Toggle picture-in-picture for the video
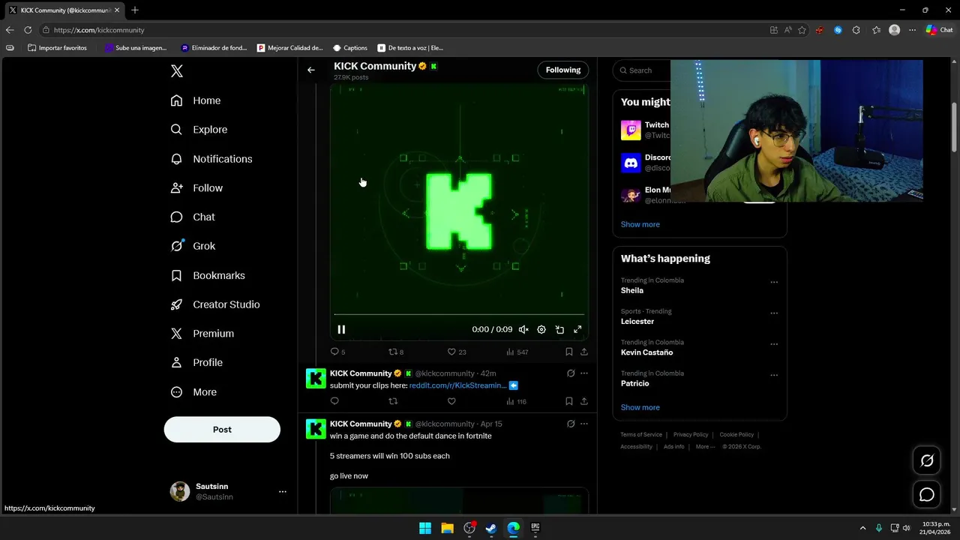Screen dimensions: 960x540 [559, 329]
